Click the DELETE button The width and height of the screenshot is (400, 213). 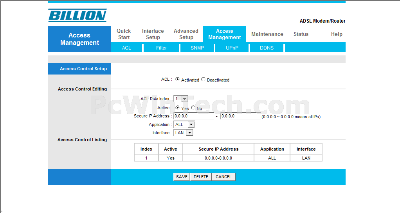(x=201, y=177)
